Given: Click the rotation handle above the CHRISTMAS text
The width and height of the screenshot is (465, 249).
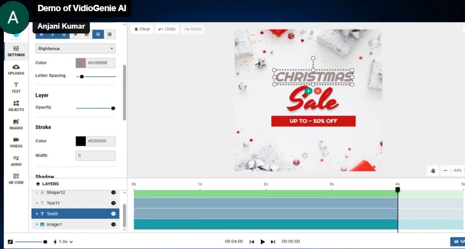Looking at the screenshot, I should coord(313,58).
